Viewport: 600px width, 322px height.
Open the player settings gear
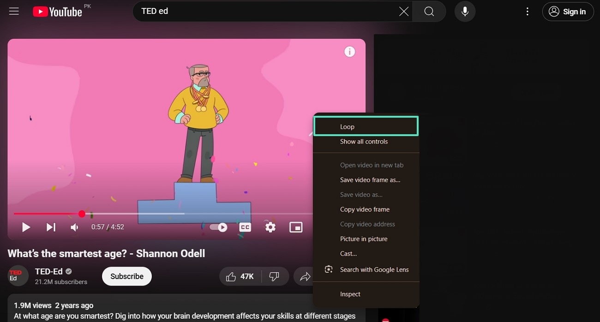click(x=270, y=227)
